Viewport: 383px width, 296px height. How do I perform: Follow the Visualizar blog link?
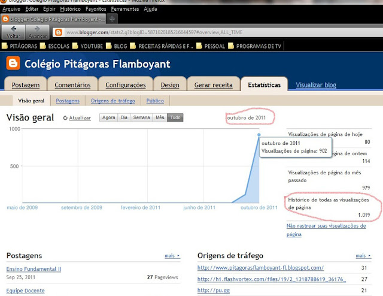click(316, 85)
